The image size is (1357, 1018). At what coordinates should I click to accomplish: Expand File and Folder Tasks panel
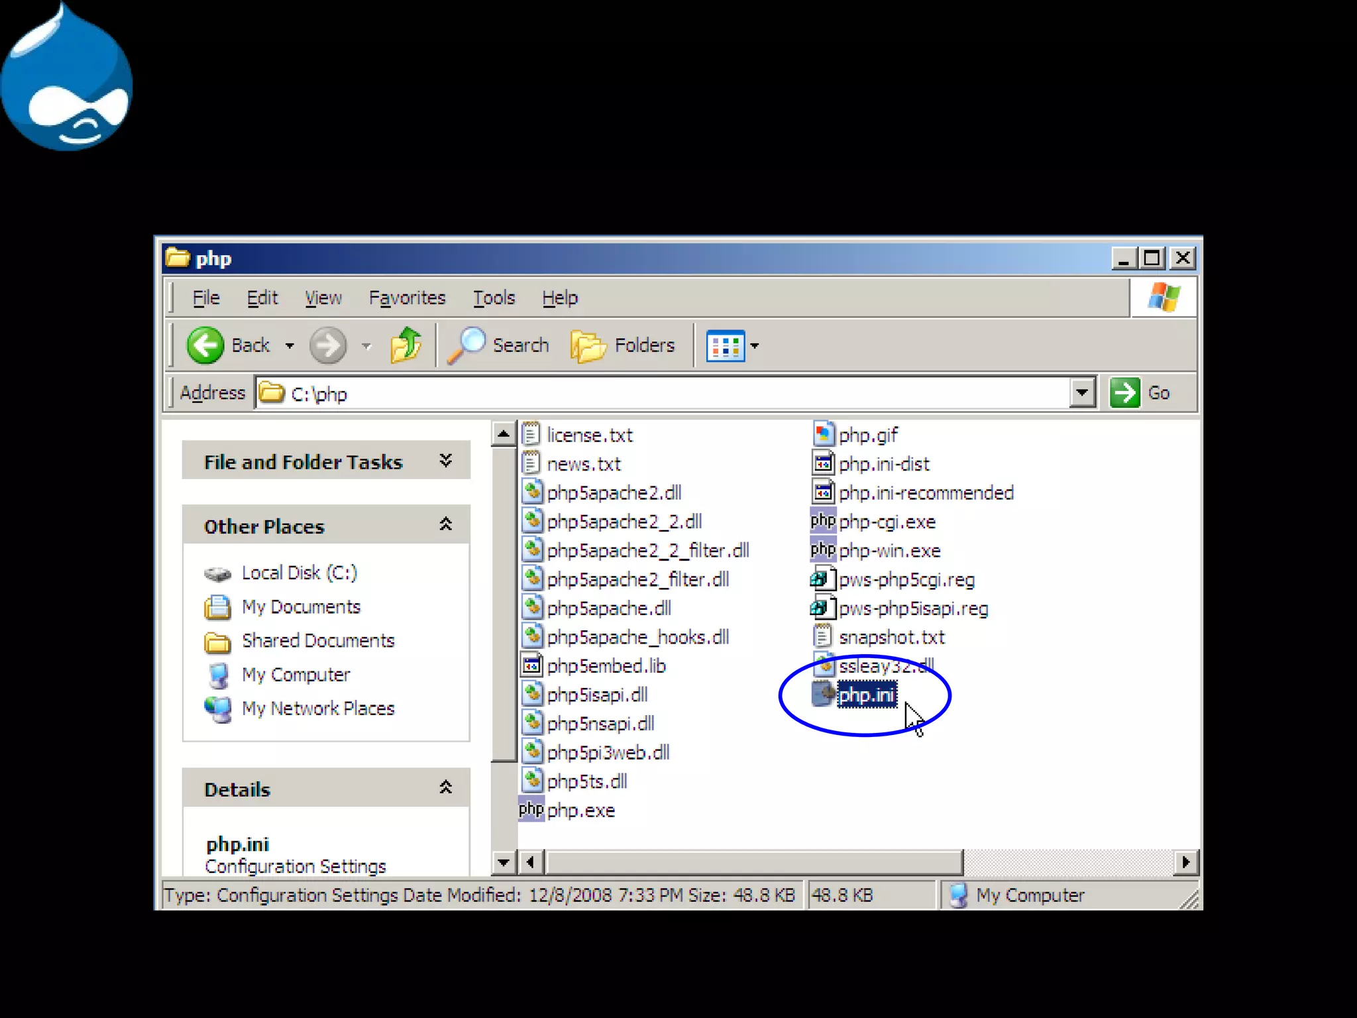pos(446,461)
